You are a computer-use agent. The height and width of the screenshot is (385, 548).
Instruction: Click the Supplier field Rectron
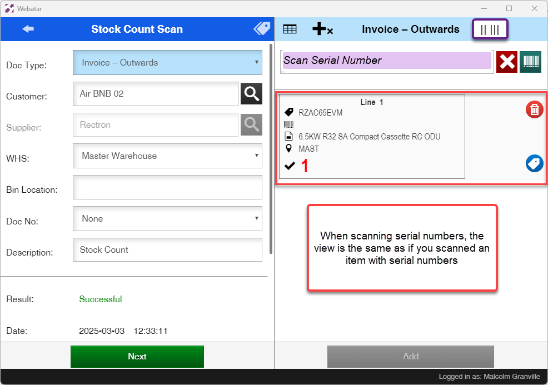point(156,125)
